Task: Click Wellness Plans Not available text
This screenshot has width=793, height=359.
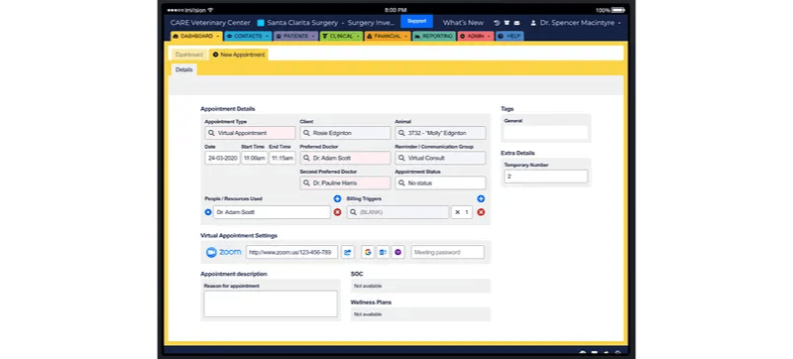Action: pyautogui.click(x=368, y=314)
